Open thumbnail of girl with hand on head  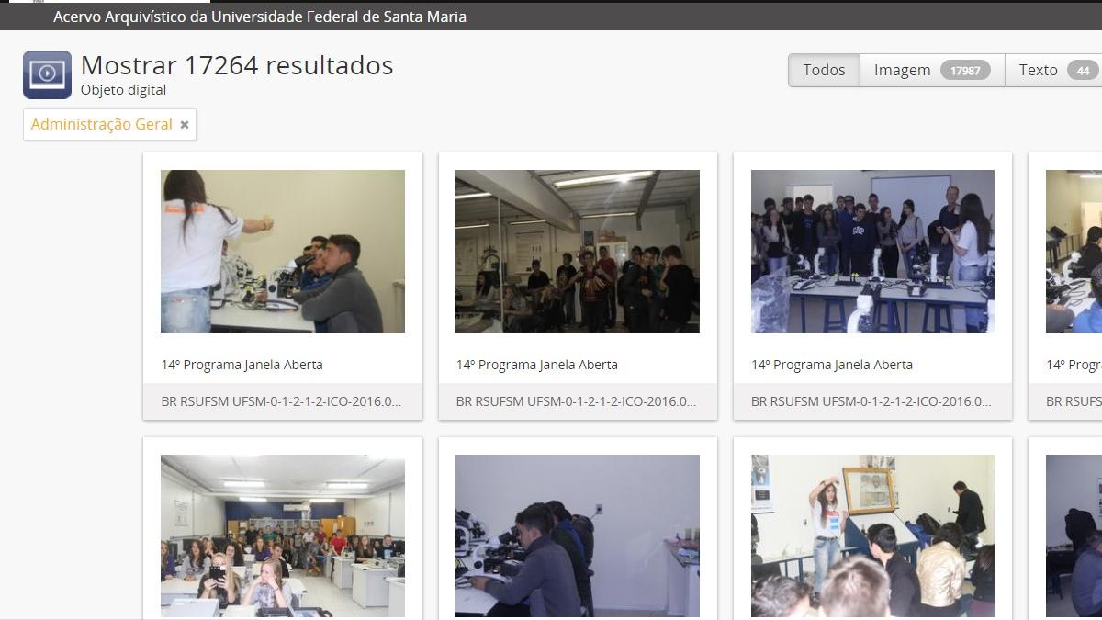point(872,535)
